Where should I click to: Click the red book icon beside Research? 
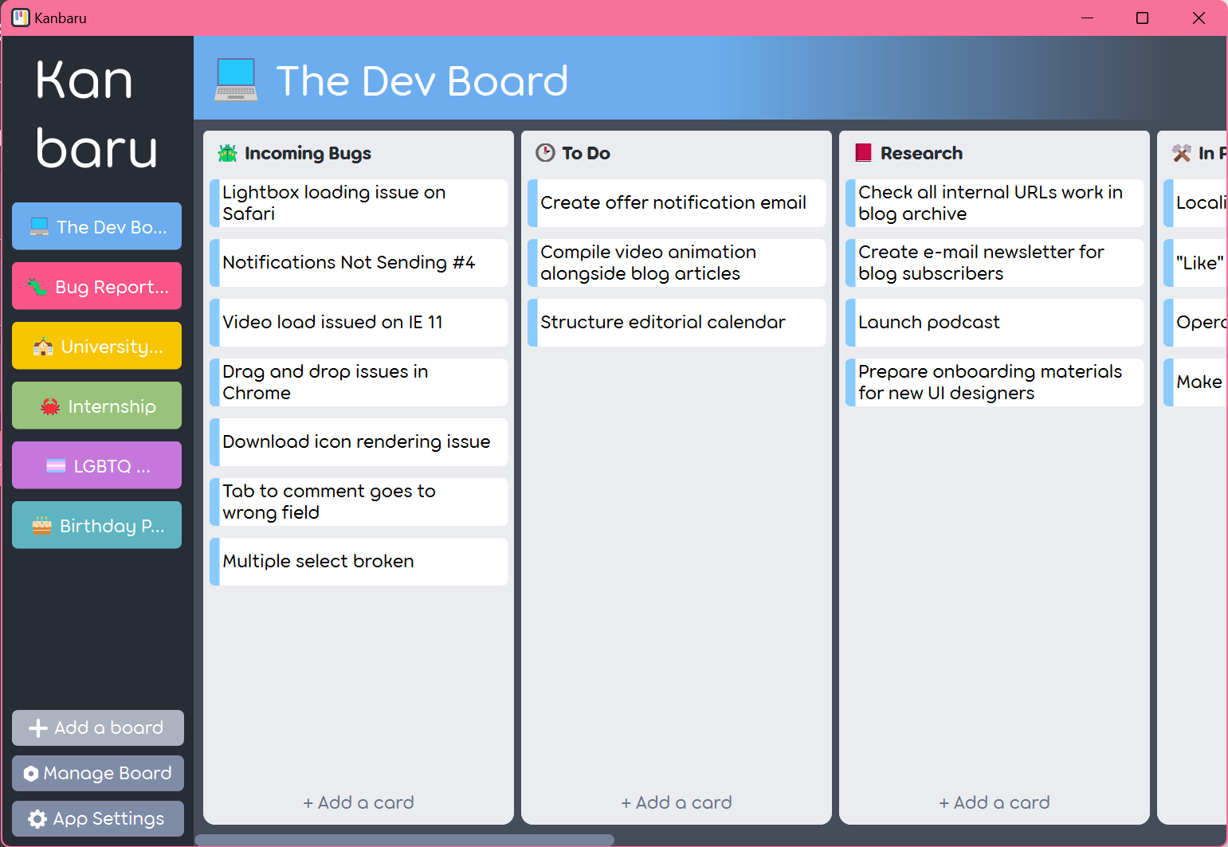tap(863, 153)
